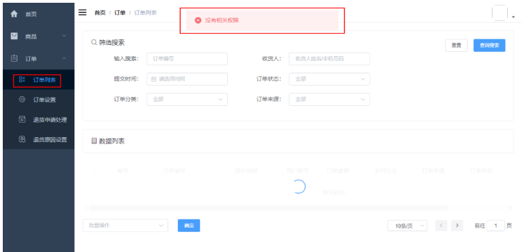Click the 确定 button
The image size is (528, 252).
point(189,226)
